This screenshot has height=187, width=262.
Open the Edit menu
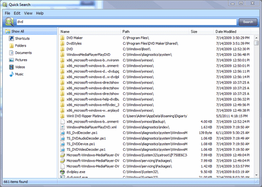pos(17,13)
